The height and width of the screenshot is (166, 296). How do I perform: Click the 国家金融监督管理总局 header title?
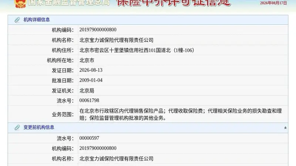click(69, 3)
